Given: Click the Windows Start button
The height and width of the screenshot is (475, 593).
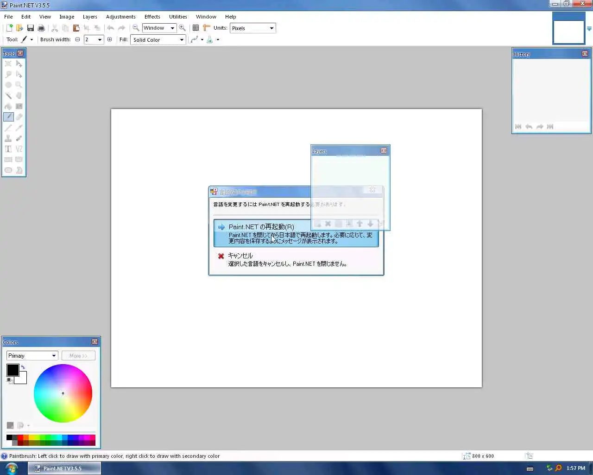Looking at the screenshot, I should (x=12, y=468).
